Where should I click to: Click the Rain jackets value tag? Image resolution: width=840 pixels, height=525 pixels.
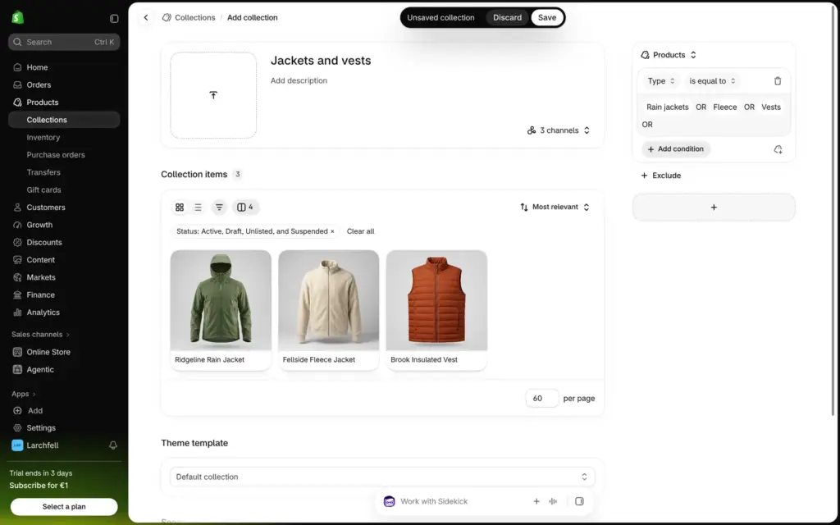(x=667, y=107)
